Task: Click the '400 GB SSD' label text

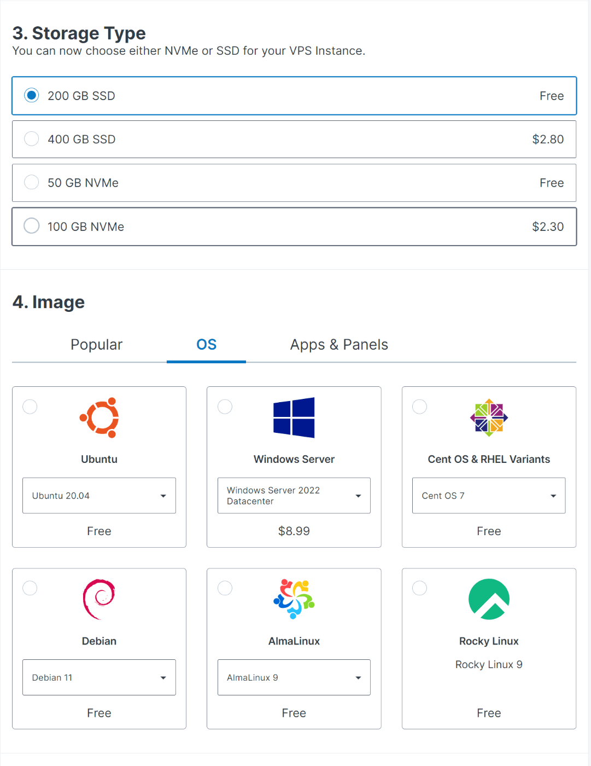Action: (81, 140)
